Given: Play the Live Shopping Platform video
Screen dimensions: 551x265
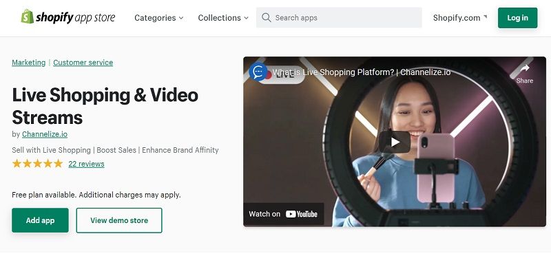Looking at the screenshot, I should tap(395, 142).
